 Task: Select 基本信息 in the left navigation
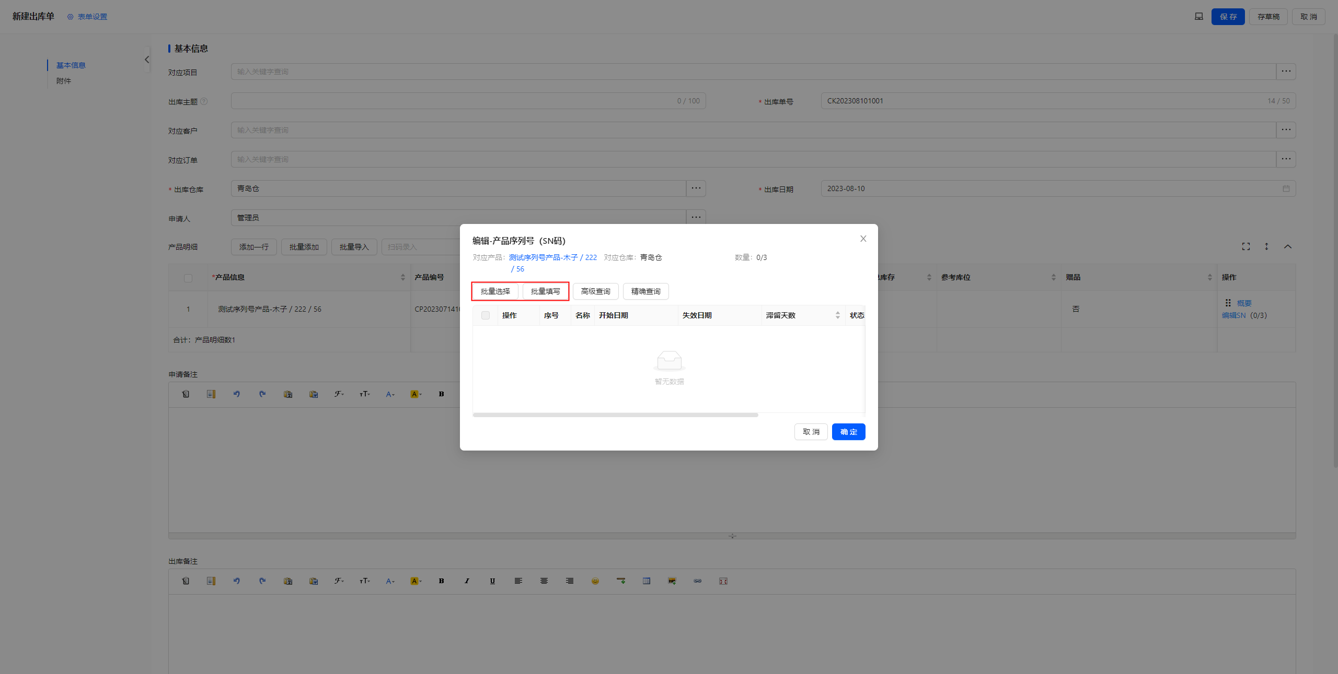coord(71,65)
